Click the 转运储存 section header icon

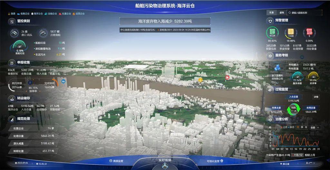[x=12, y=98]
